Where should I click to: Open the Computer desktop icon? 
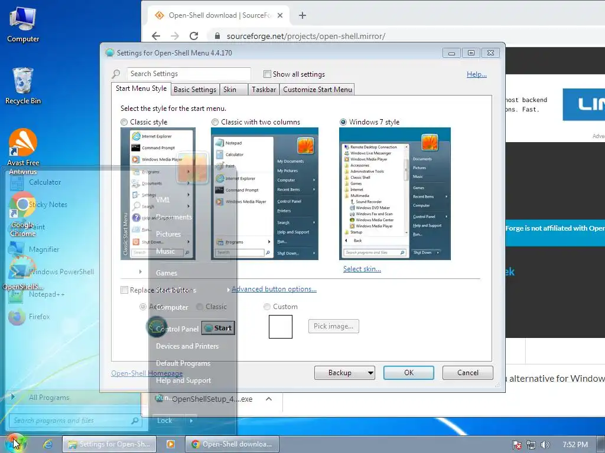click(x=23, y=24)
